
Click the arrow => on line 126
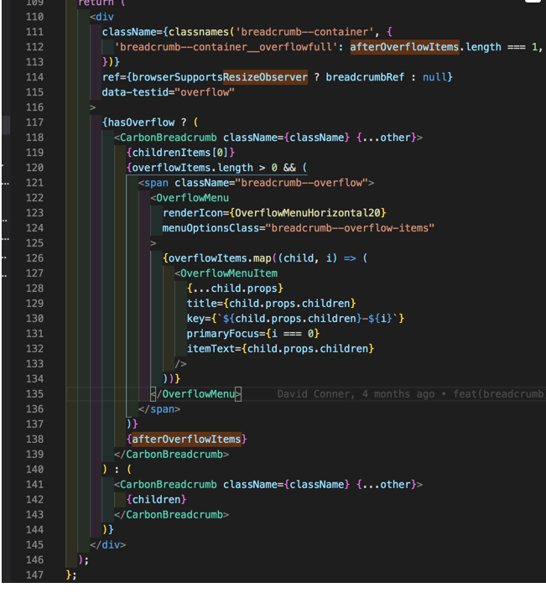(350, 258)
